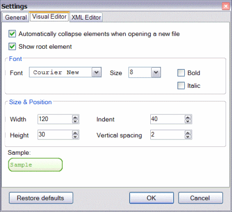Increase the Height spinner up arrow
The height and width of the screenshot is (212, 232).
(75, 133)
